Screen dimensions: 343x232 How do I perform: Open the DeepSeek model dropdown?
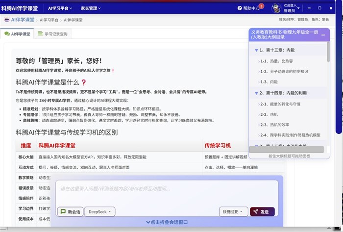pyautogui.click(x=100, y=212)
